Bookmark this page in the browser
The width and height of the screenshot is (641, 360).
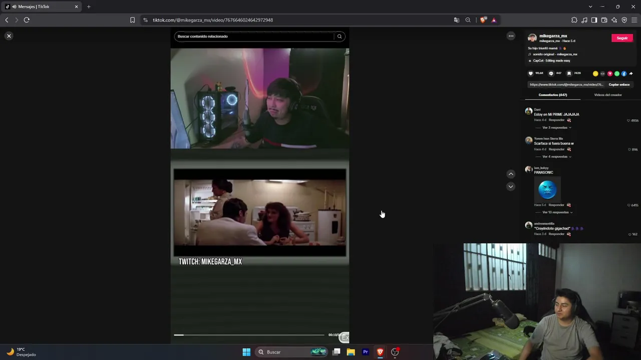click(x=132, y=20)
